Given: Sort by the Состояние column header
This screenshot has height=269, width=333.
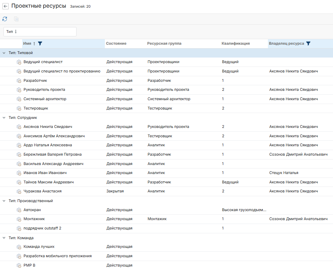Looking at the screenshot, I should point(116,44).
